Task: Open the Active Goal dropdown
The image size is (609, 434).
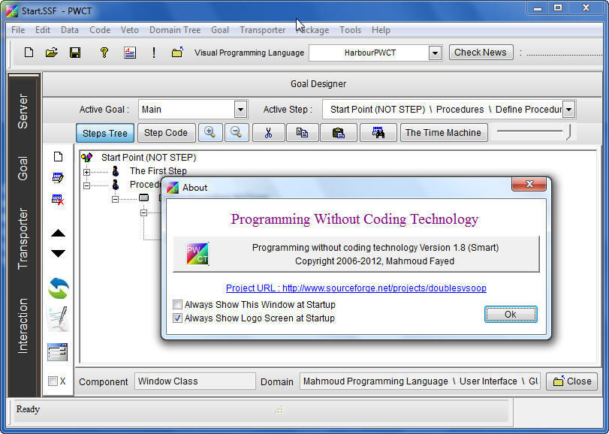Action: (240, 110)
